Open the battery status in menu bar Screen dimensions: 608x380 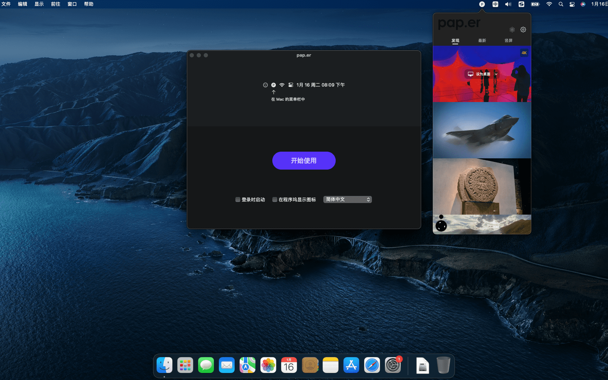(x=535, y=4)
